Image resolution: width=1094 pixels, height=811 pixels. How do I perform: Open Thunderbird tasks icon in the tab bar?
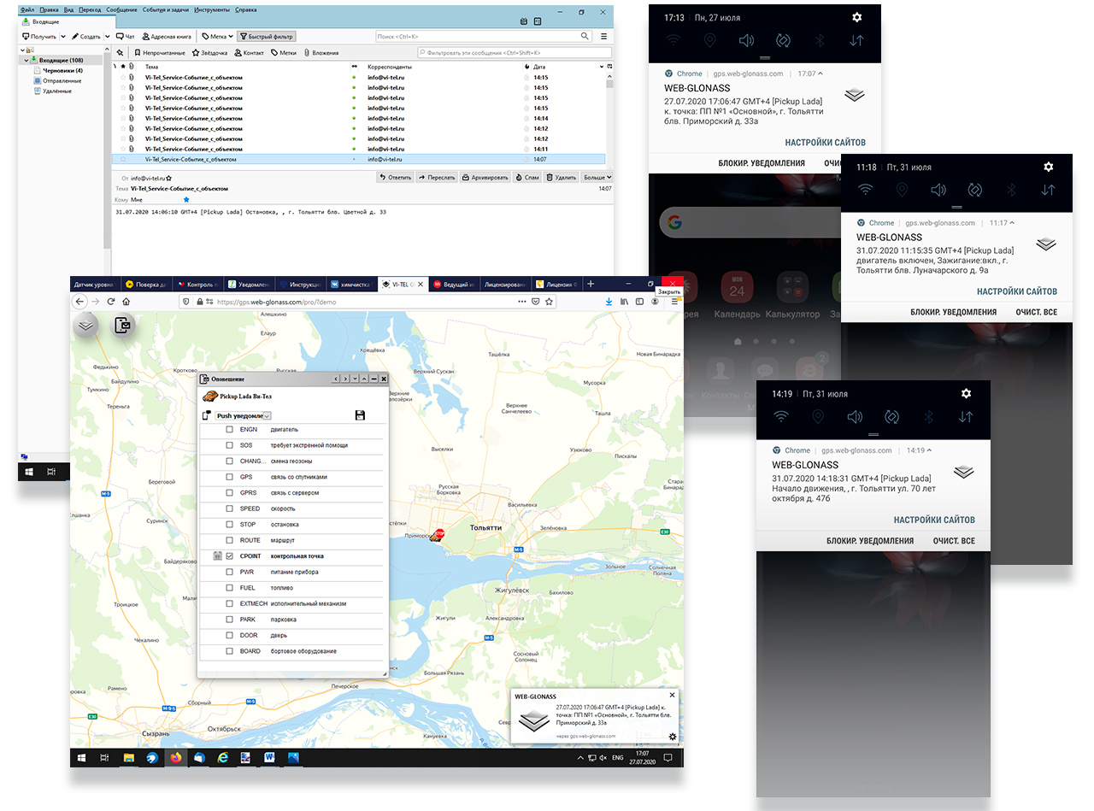click(x=537, y=21)
